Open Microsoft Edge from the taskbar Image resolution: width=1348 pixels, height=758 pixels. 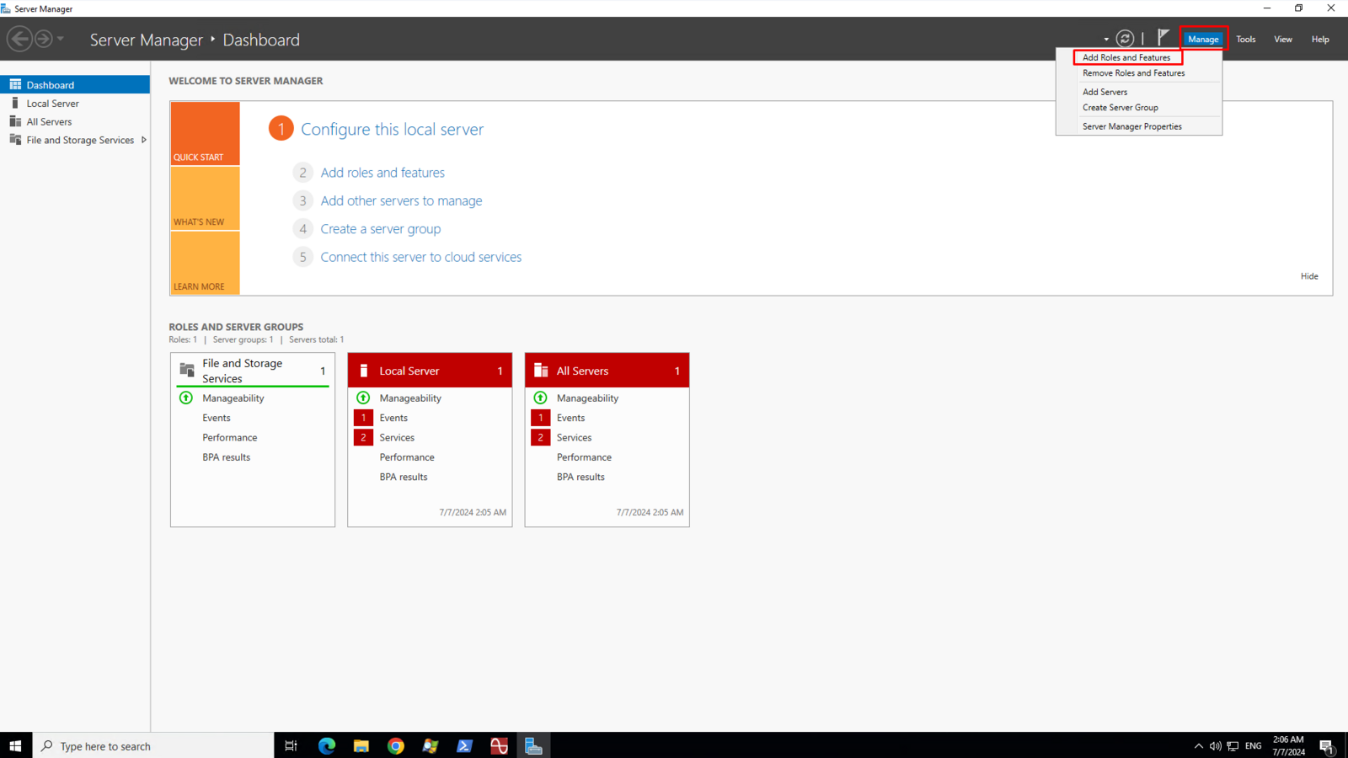(x=327, y=746)
